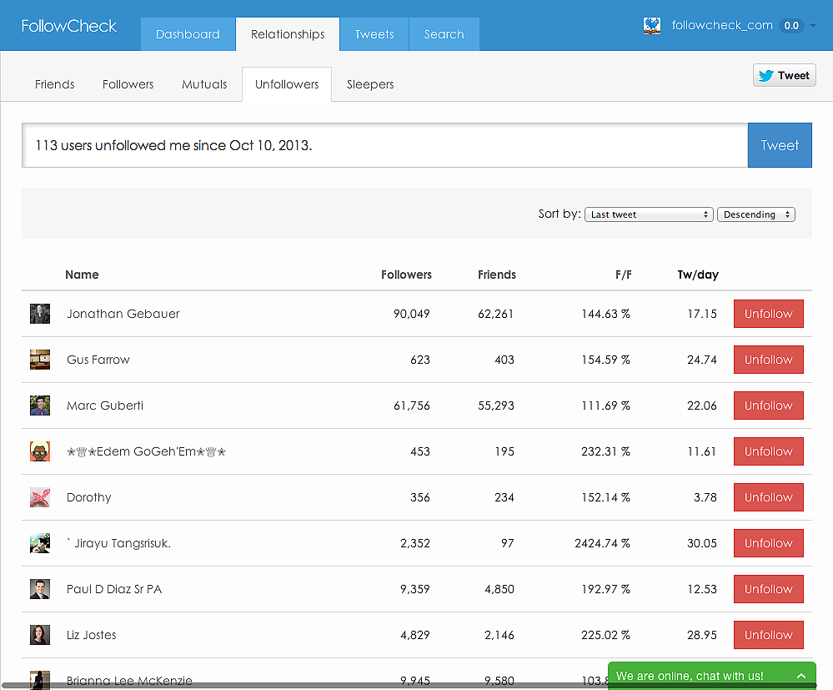The image size is (833, 690).
Task: Click Marc Guberti's profile avatar
Action: [x=40, y=405]
